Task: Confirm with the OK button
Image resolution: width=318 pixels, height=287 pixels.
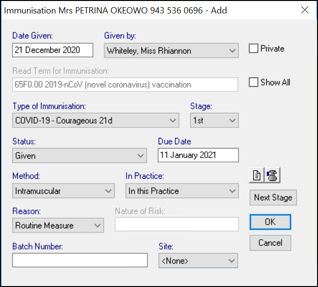Action: tap(270, 222)
